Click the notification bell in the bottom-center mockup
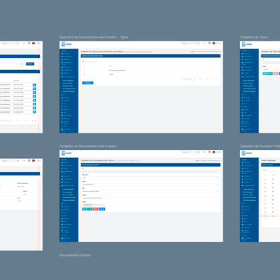 click(209, 152)
